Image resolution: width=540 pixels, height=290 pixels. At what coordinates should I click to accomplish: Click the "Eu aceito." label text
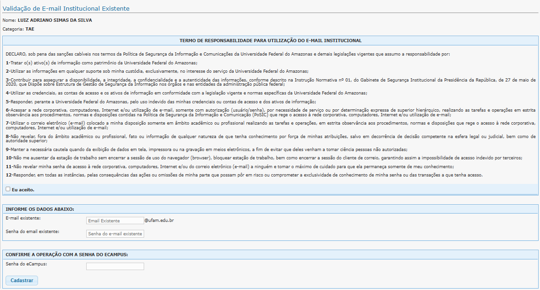(23, 189)
